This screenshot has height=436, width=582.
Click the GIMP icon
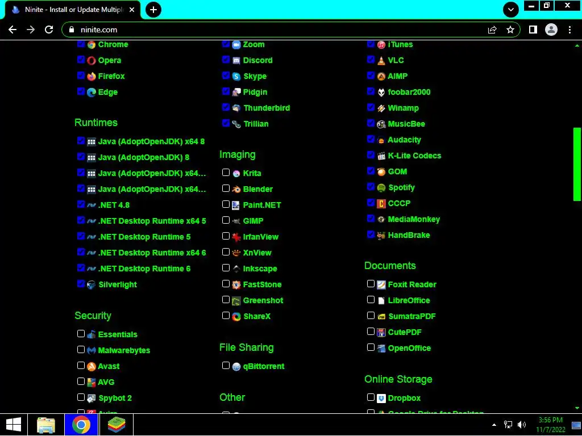point(236,221)
